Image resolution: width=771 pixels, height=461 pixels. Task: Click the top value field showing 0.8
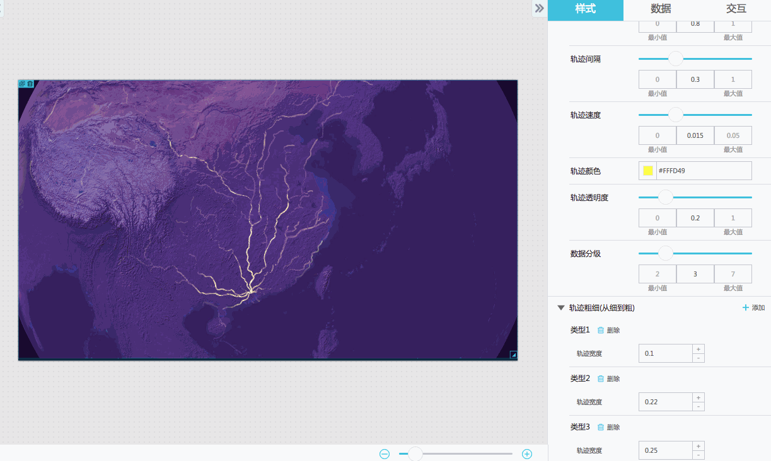(695, 25)
